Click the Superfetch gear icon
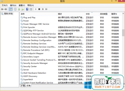125x91 pixels. (x=22, y=79)
